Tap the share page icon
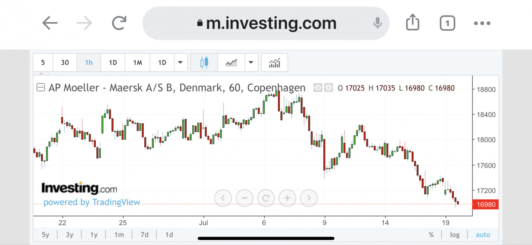Screen dimensions: 532x245 pyautogui.click(x=413, y=23)
